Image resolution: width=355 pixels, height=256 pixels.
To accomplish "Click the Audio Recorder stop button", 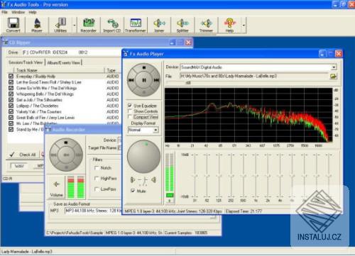I will pos(66,143).
